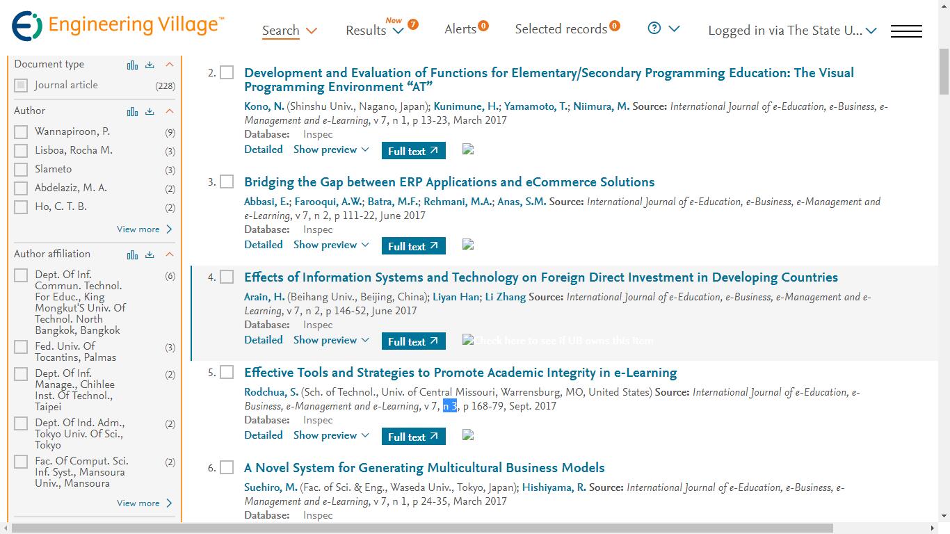Select checkbox for record 3
Image resolution: width=950 pixels, height=534 pixels.
click(227, 182)
